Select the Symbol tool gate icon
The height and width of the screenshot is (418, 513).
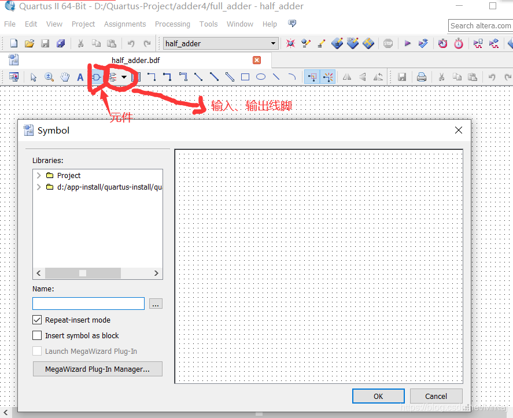pyautogui.click(x=97, y=77)
